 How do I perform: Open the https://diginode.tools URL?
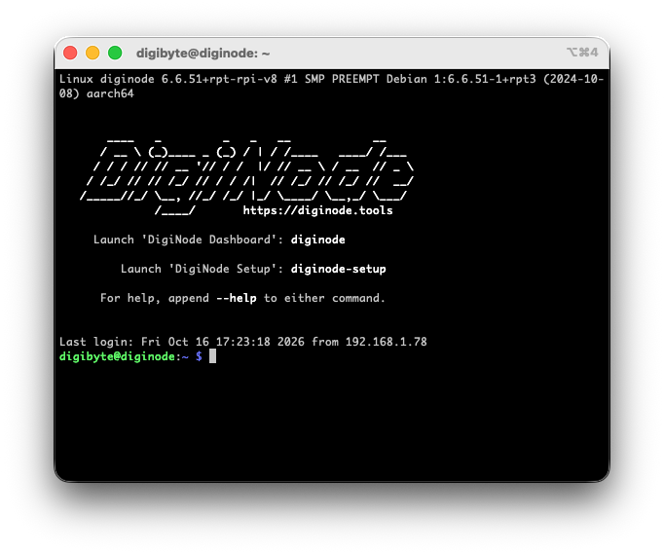click(317, 210)
